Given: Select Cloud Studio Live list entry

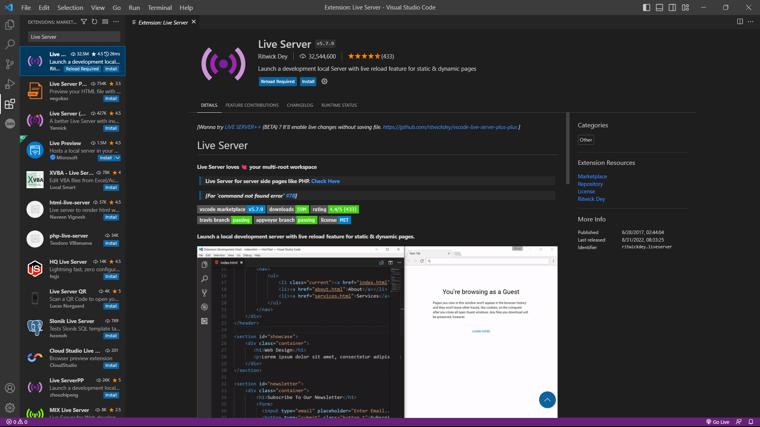Looking at the screenshot, I should coord(73,358).
